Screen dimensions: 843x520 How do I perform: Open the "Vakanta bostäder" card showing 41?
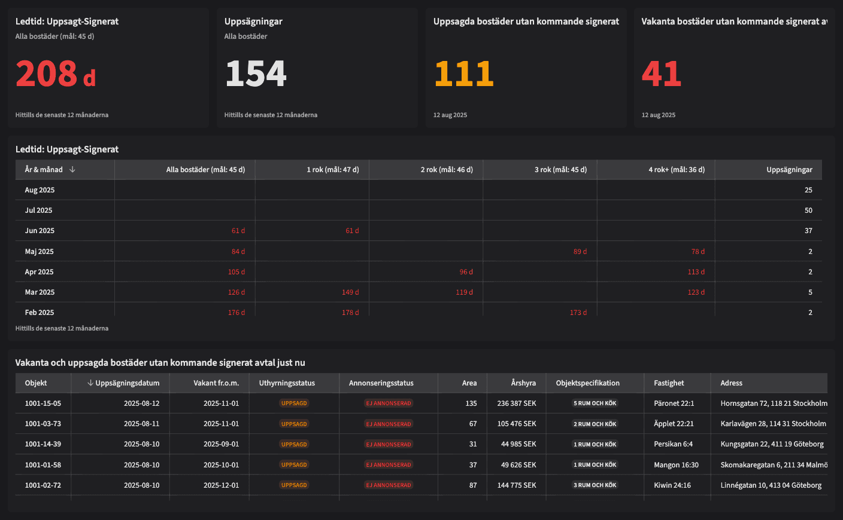click(x=734, y=67)
